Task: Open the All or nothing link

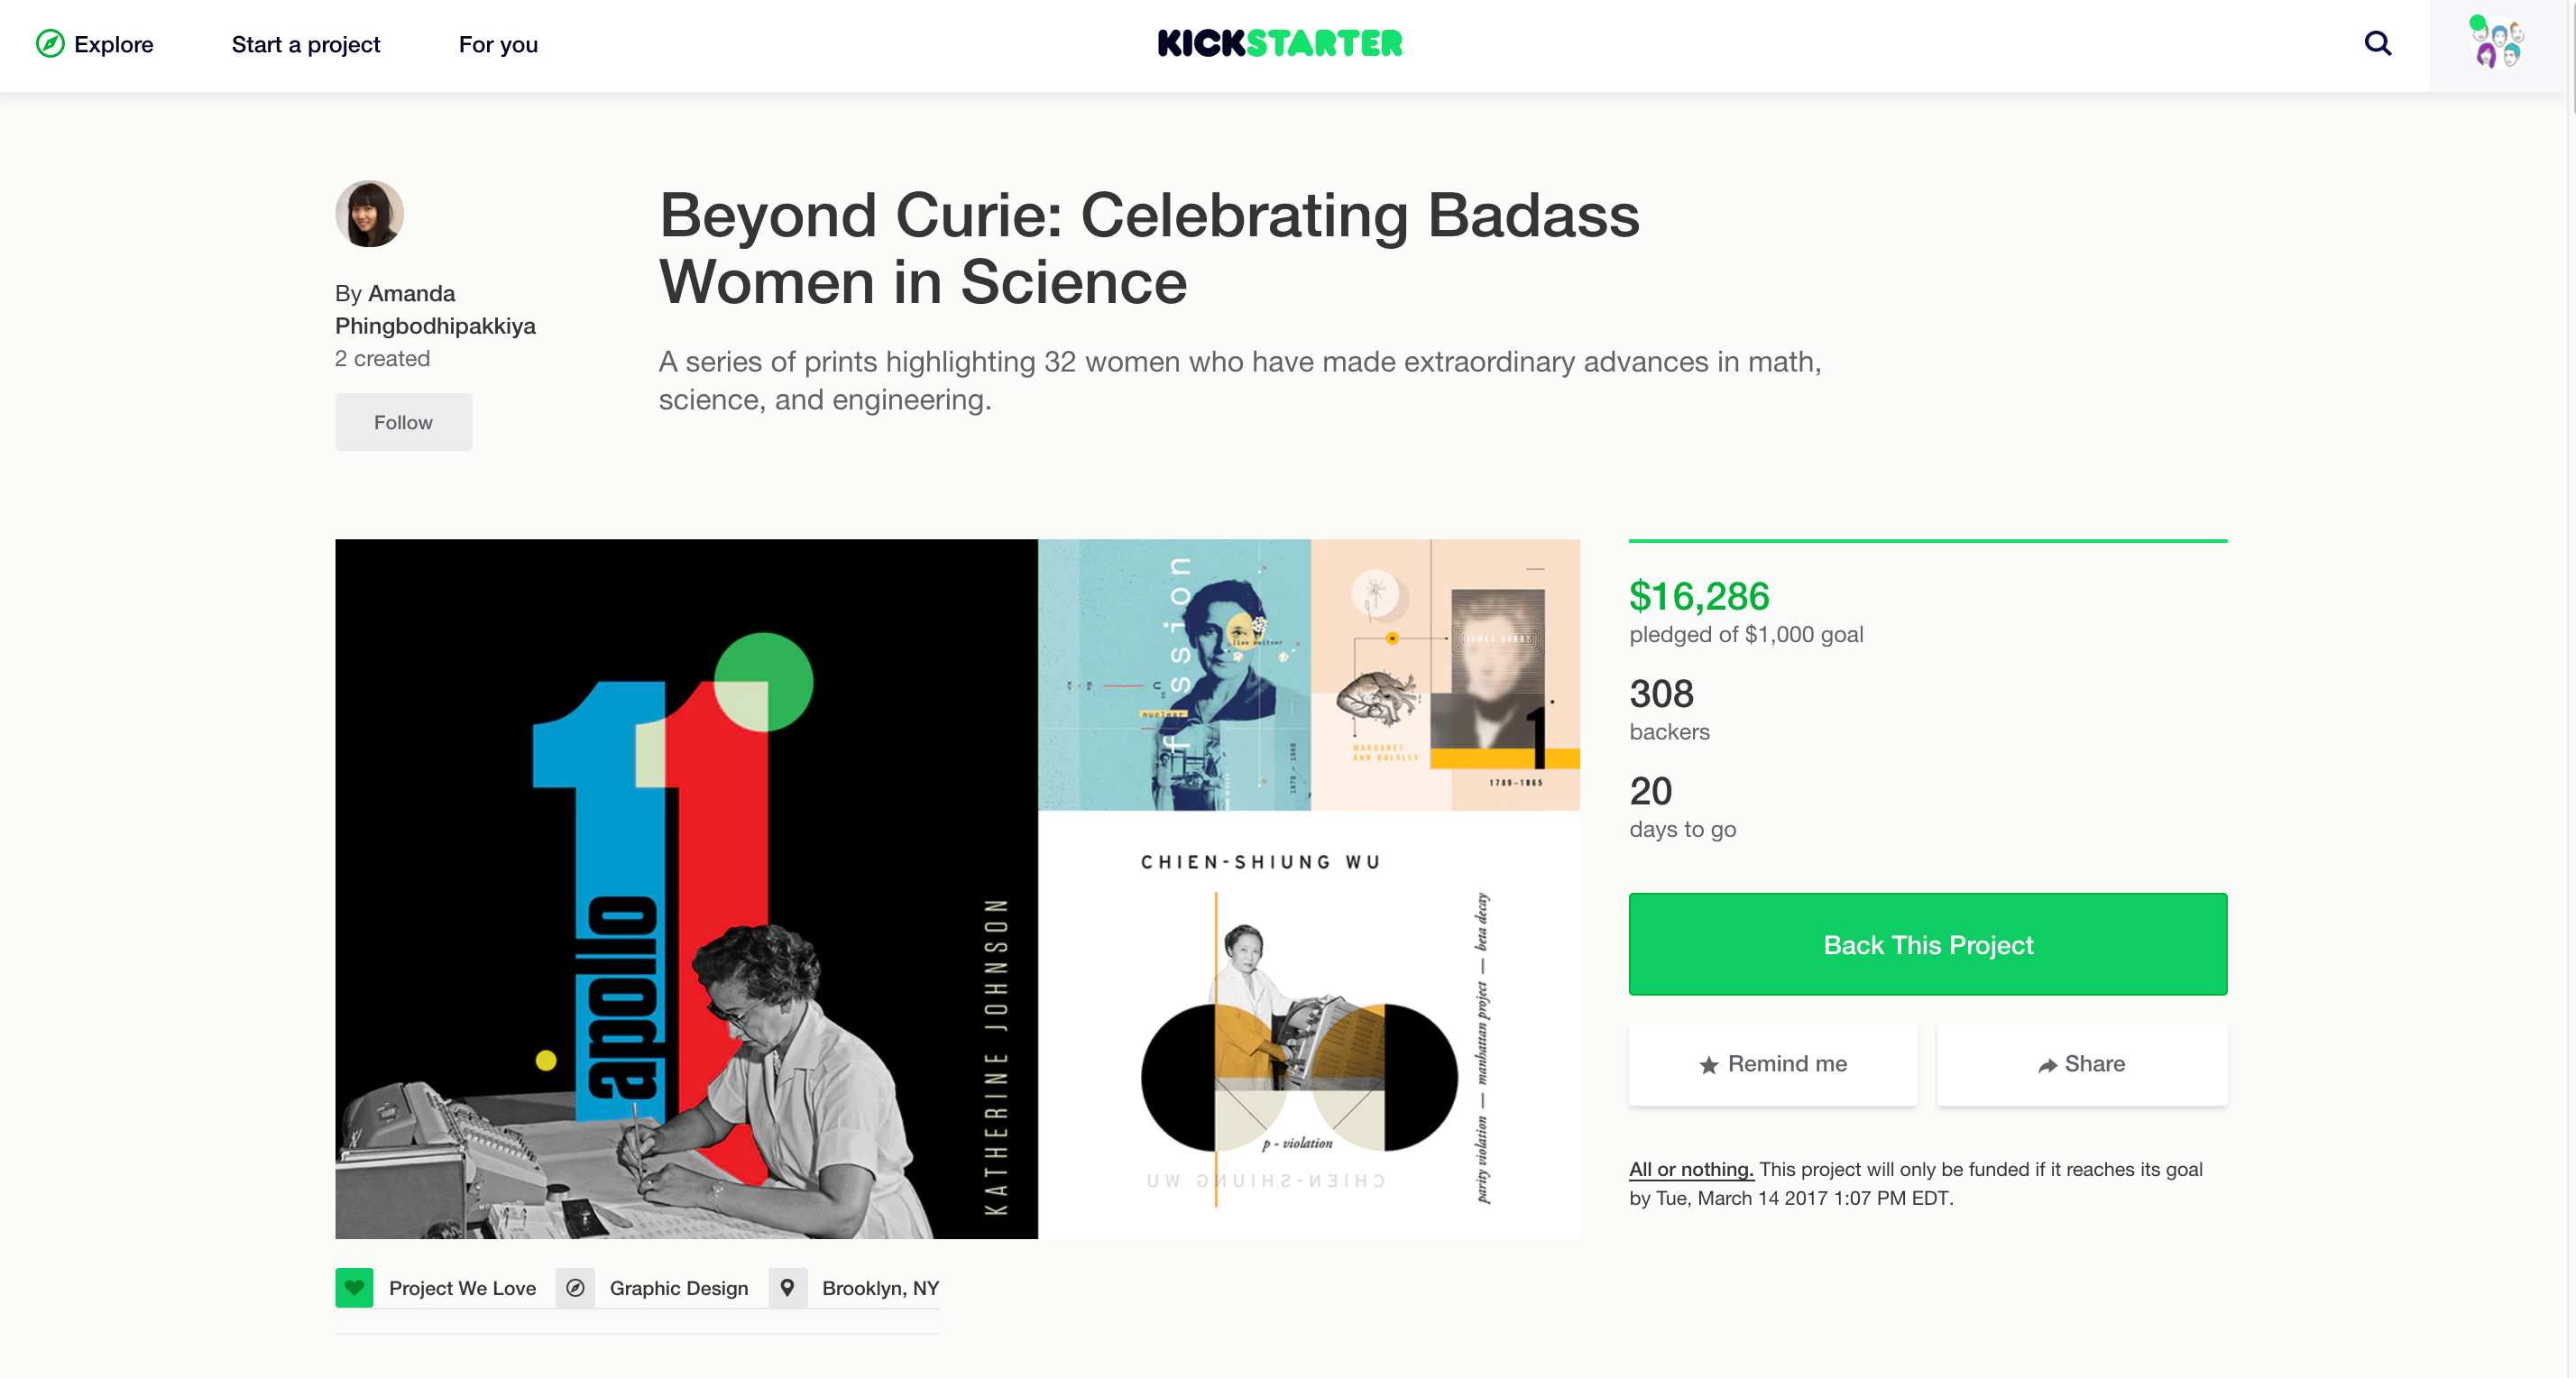Action: (1691, 1169)
